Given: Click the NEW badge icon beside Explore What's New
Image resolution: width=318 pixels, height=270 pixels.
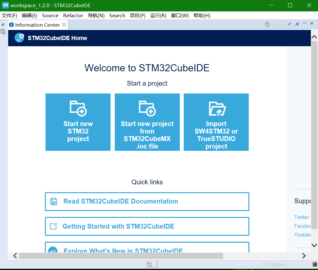Looking at the screenshot, I should pos(53,250).
